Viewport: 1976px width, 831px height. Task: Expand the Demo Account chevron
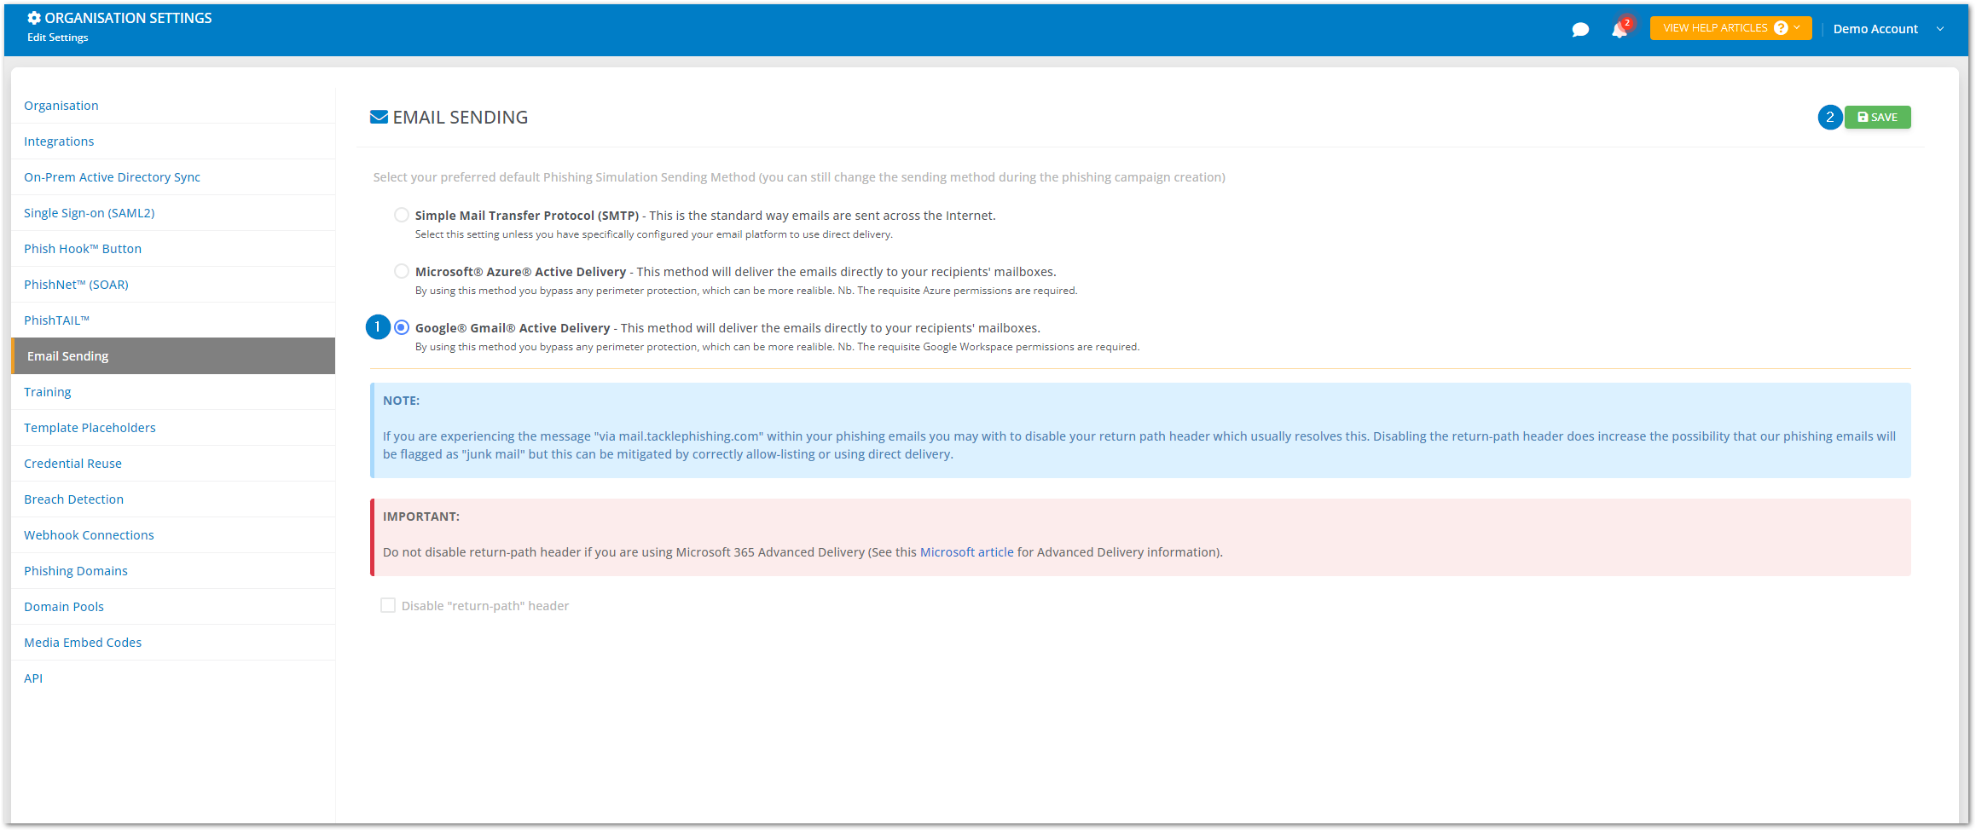pyautogui.click(x=1940, y=29)
